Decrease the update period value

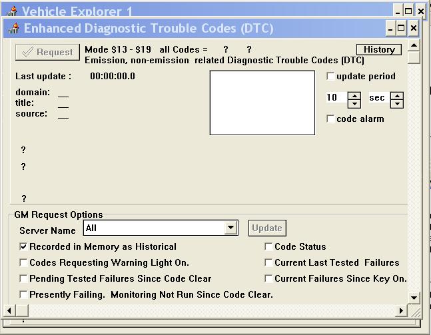tap(355, 103)
